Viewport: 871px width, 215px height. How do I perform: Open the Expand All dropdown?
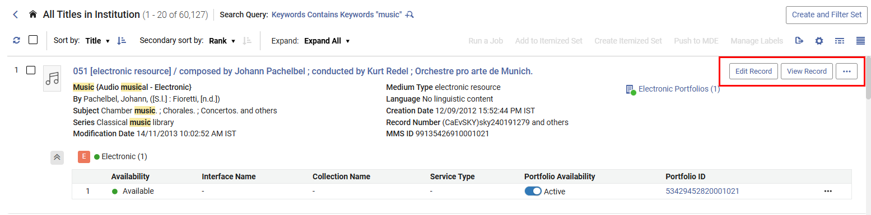pos(327,41)
